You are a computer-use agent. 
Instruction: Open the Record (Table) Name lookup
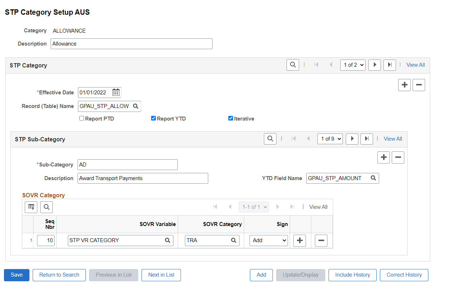[x=135, y=106]
